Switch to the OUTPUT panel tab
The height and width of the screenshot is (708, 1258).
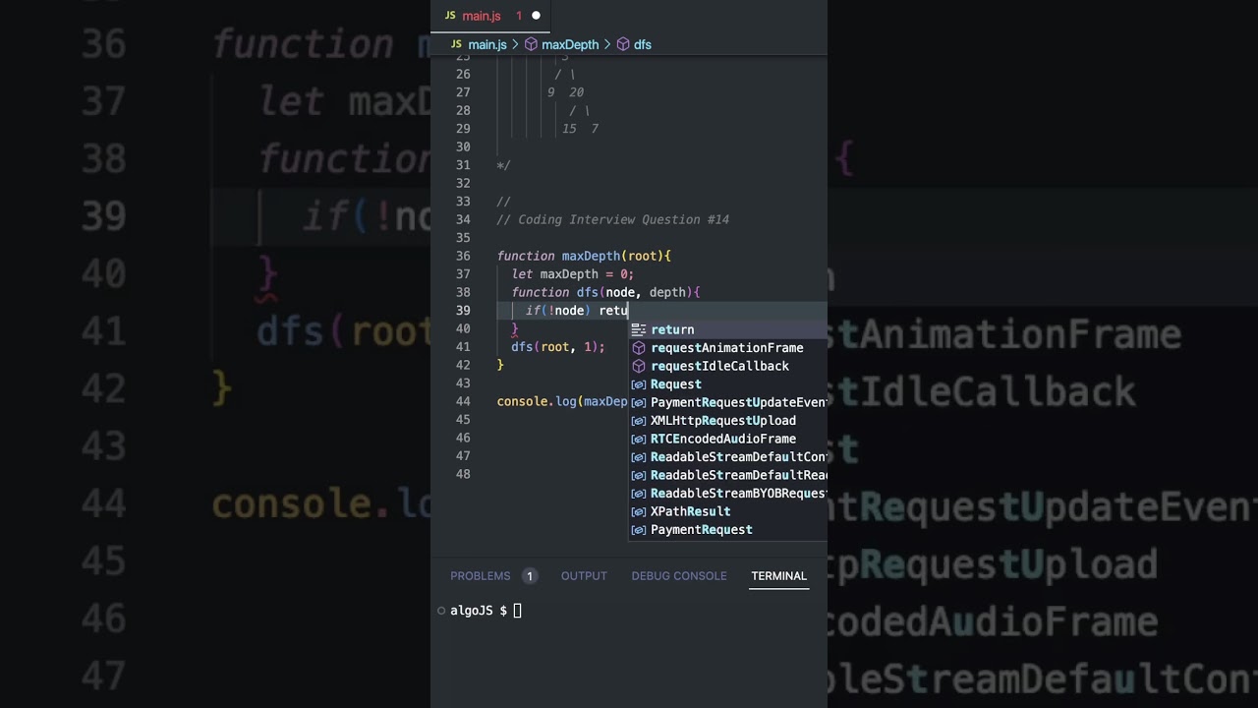point(584,576)
